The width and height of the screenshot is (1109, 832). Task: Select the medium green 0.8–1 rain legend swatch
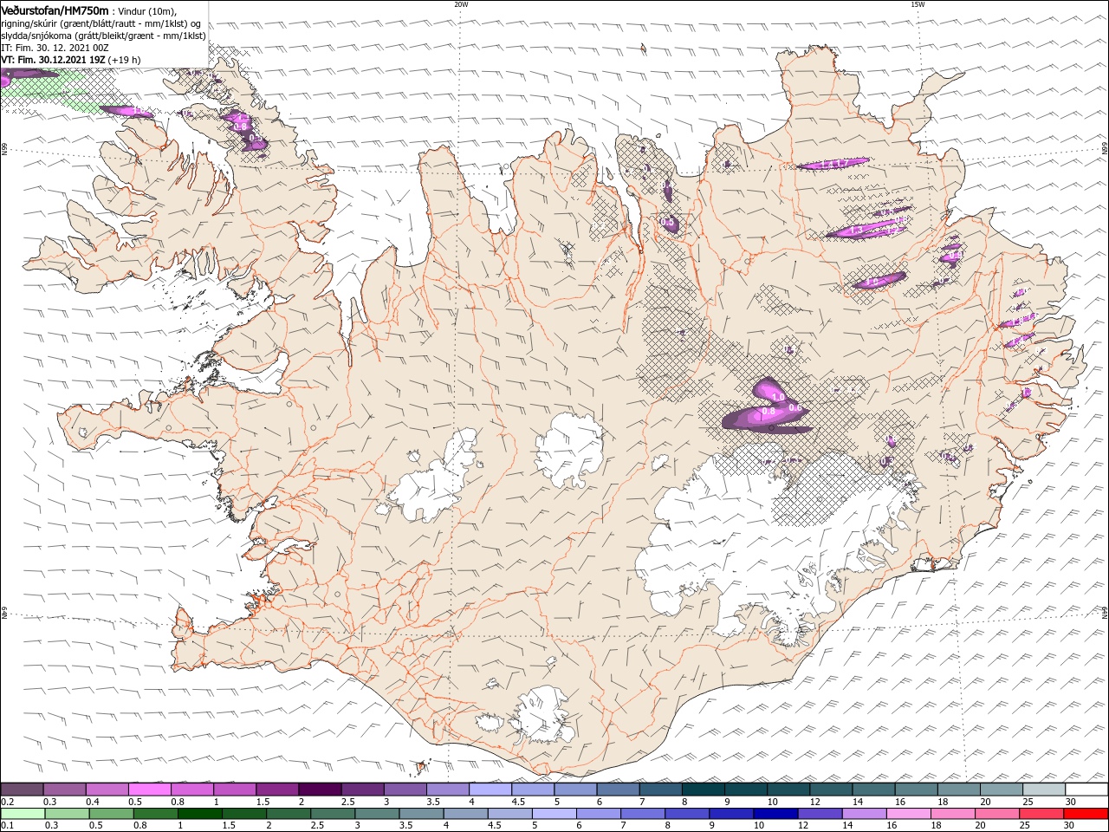click(155, 814)
